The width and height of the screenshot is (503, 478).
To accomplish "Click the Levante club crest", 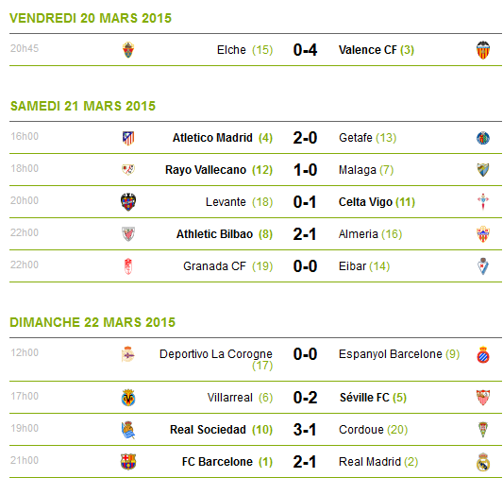I will coord(128,202).
